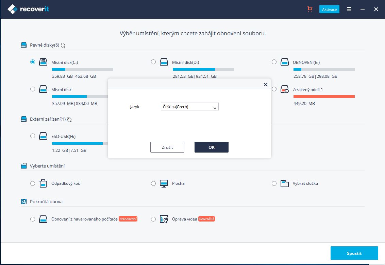The height and width of the screenshot is (265, 385).
Task: Select ESD-USB(H:) radio button
Action: tap(33, 136)
